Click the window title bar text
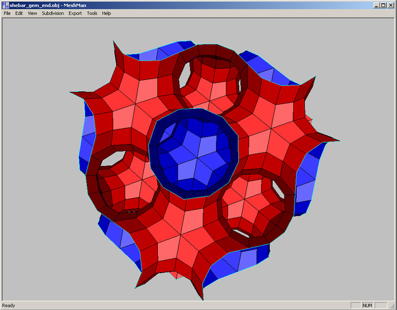 point(61,5)
